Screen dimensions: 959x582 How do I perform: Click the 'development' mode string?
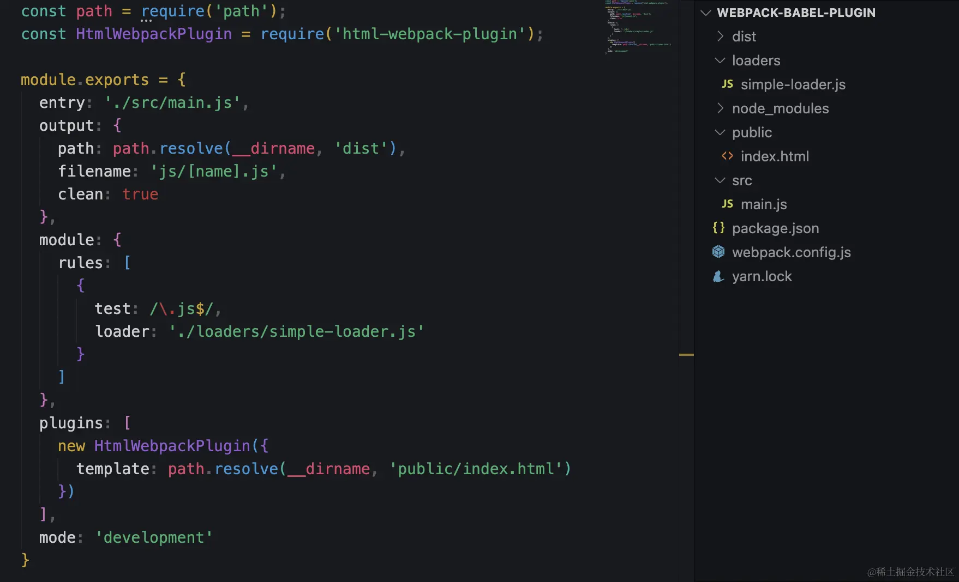click(x=154, y=537)
